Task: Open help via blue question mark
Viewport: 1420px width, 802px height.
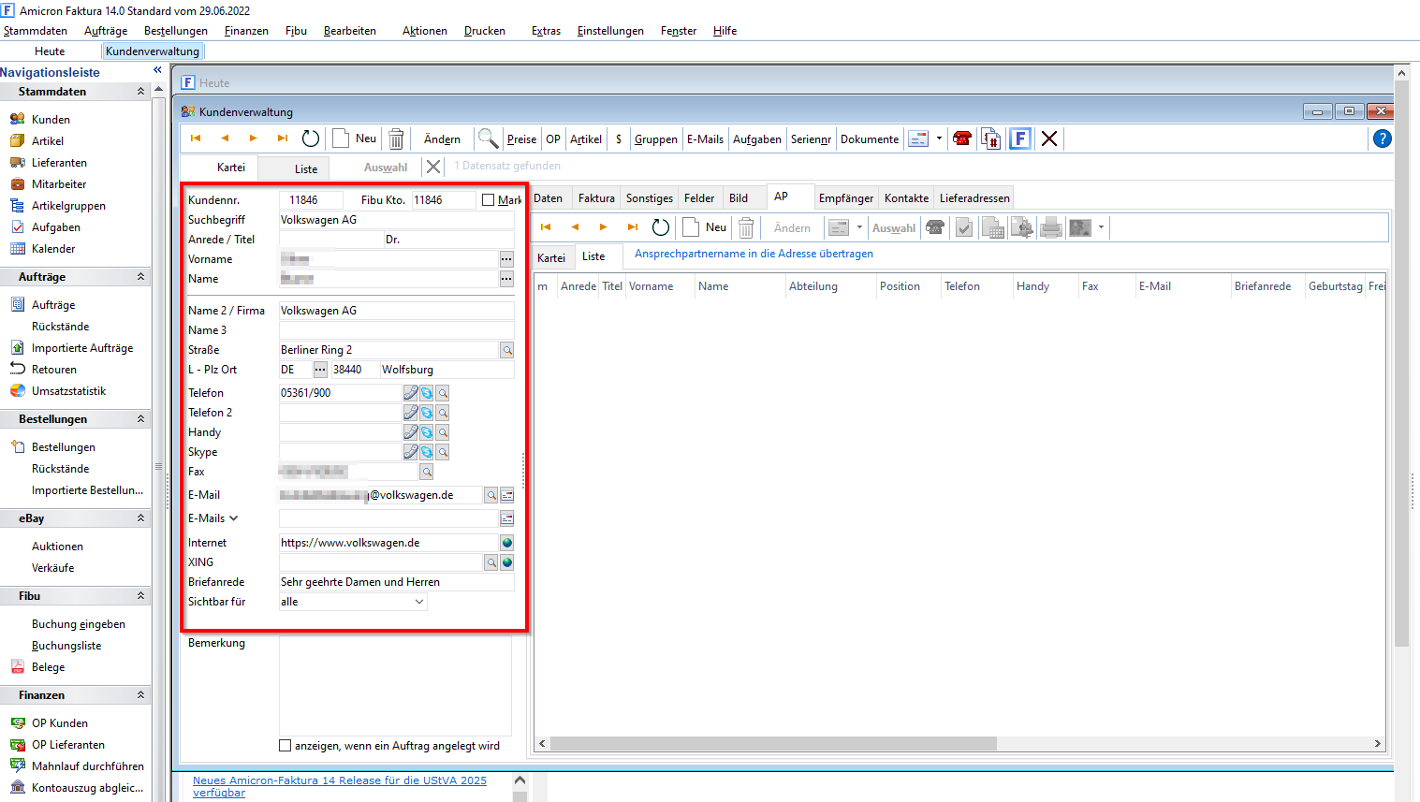Action: point(1382,139)
